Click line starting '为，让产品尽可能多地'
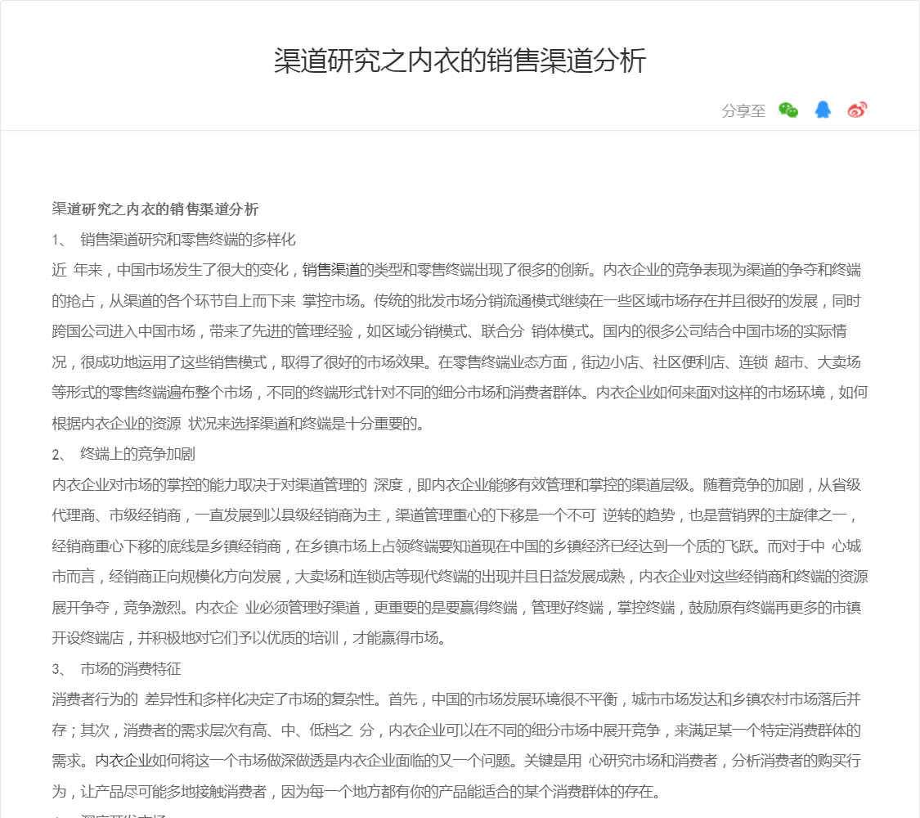This screenshot has width=920, height=818. click(x=357, y=792)
